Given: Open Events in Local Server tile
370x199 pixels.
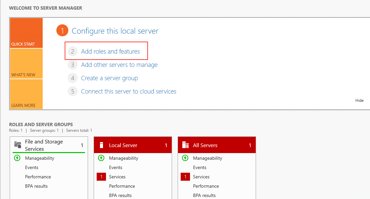Looking at the screenshot, I should [x=116, y=167].
